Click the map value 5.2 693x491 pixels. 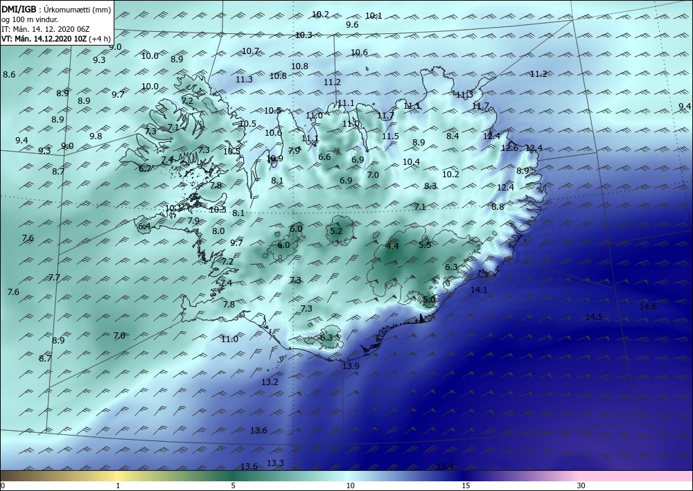pos(336,231)
